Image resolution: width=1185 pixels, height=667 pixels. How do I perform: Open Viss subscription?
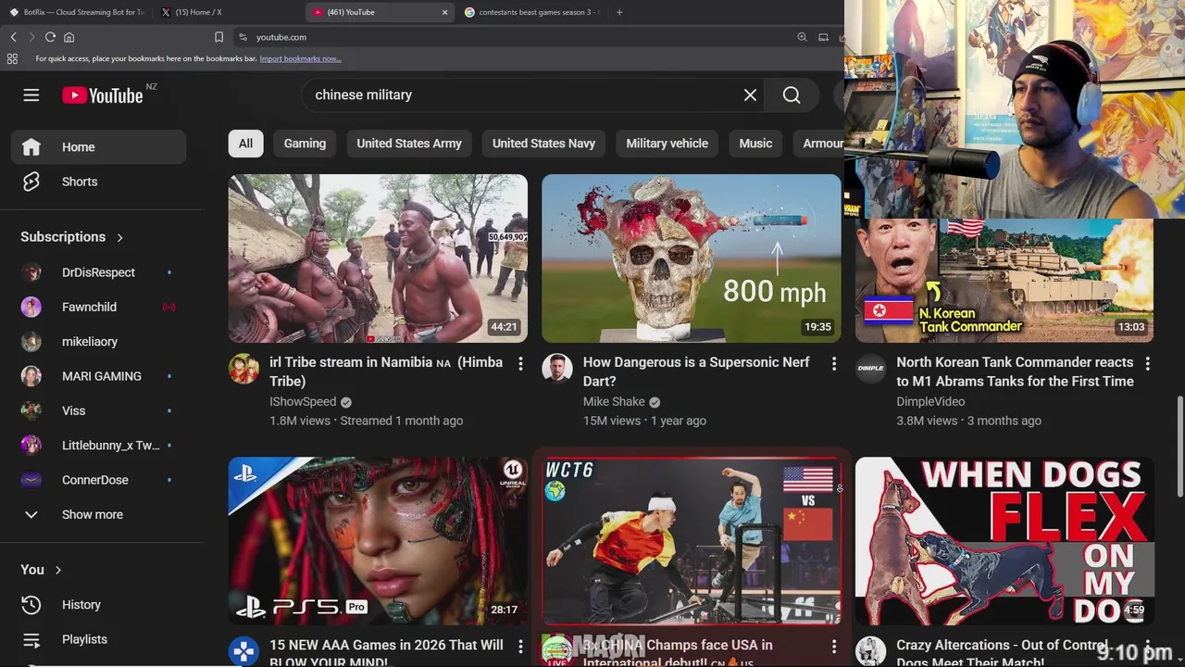[98, 410]
